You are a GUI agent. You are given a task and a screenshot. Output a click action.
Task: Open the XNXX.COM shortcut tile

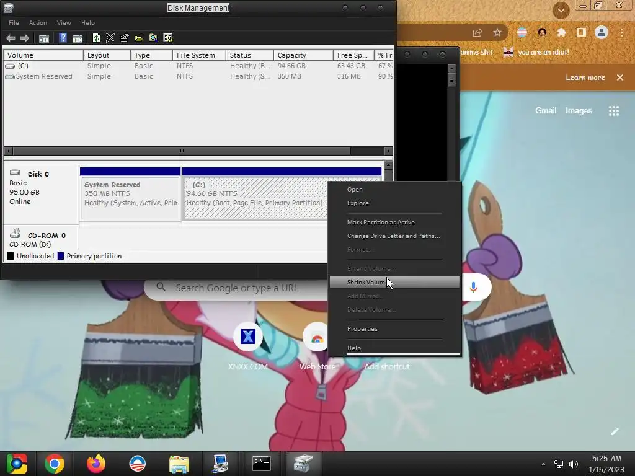coord(248,346)
